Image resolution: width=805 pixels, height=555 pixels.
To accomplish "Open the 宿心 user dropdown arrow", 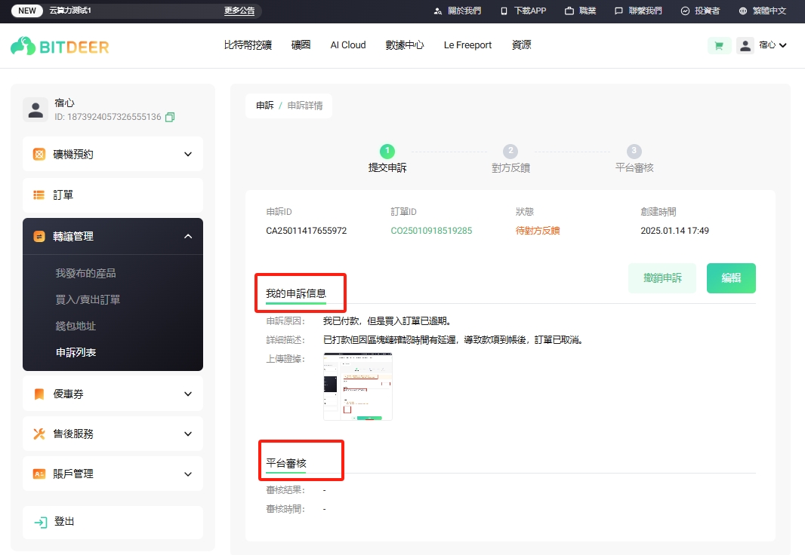I will [x=782, y=45].
